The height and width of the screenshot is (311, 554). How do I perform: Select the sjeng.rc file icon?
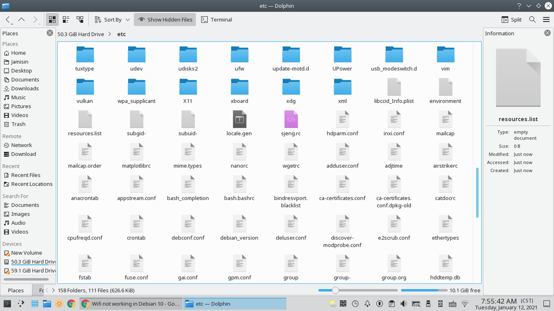(291, 119)
